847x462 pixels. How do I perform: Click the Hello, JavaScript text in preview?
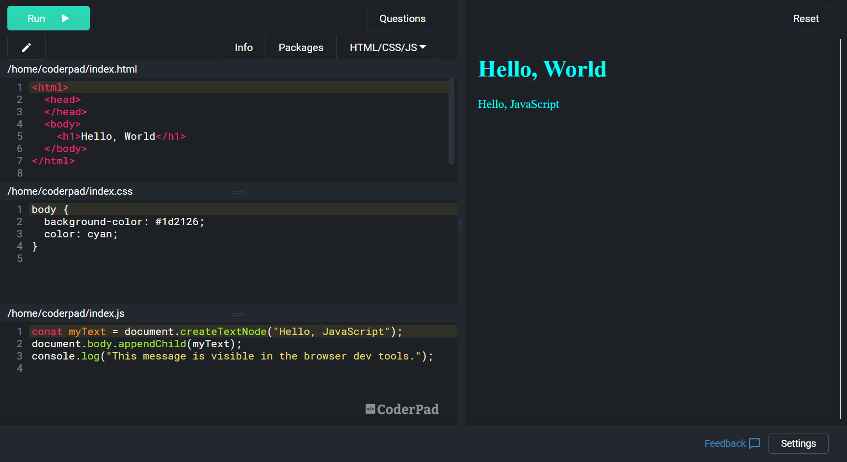(518, 104)
